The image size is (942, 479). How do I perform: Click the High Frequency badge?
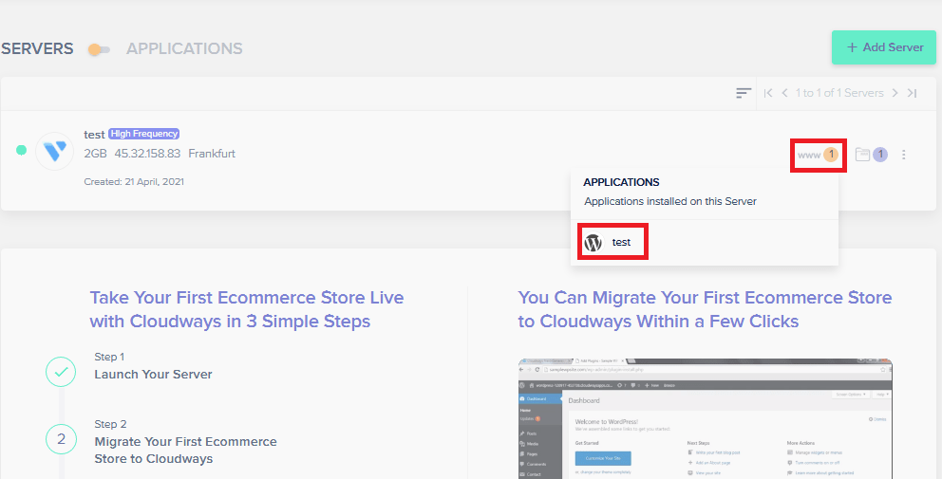(x=144, y=134)
